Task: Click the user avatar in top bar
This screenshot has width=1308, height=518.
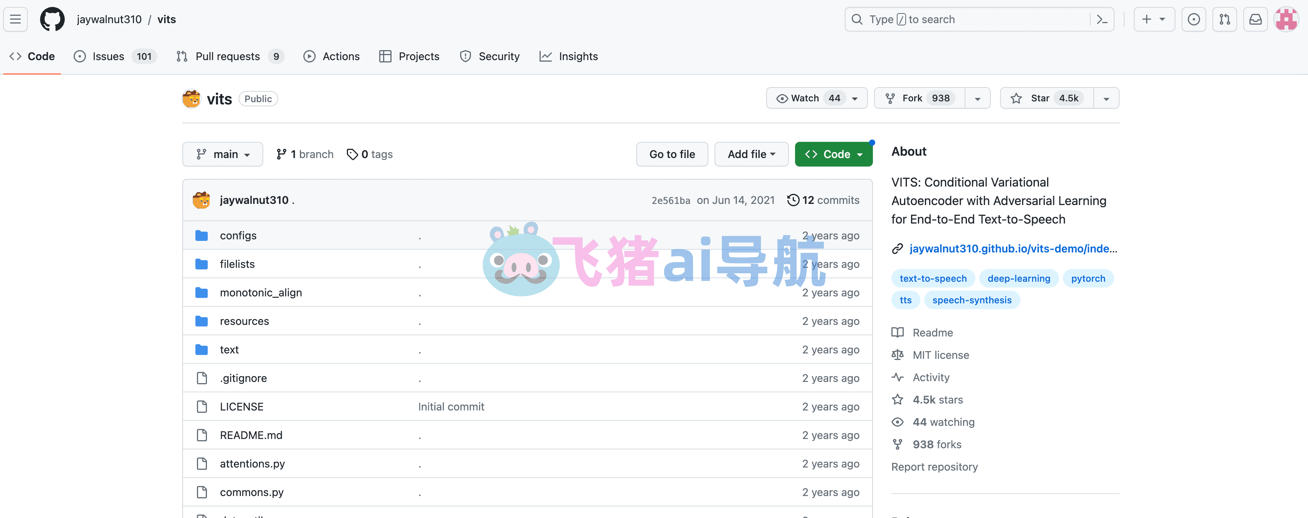Action: point(1286,19)
